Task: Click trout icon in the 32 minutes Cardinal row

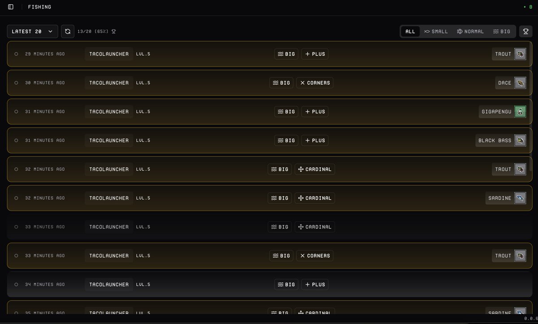Action: pos(520,169)
